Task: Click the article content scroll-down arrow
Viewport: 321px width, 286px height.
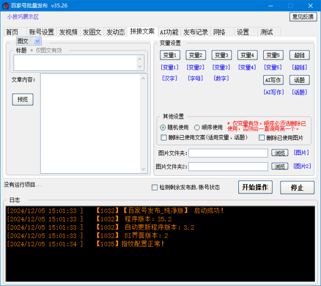Action: 143,169
